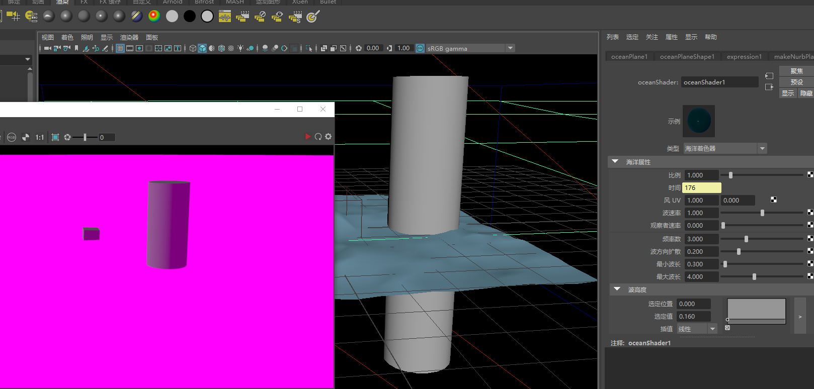814x389 pixels.
Task: Open the 渲染器 viewport menu
Action: coord(129,38)
